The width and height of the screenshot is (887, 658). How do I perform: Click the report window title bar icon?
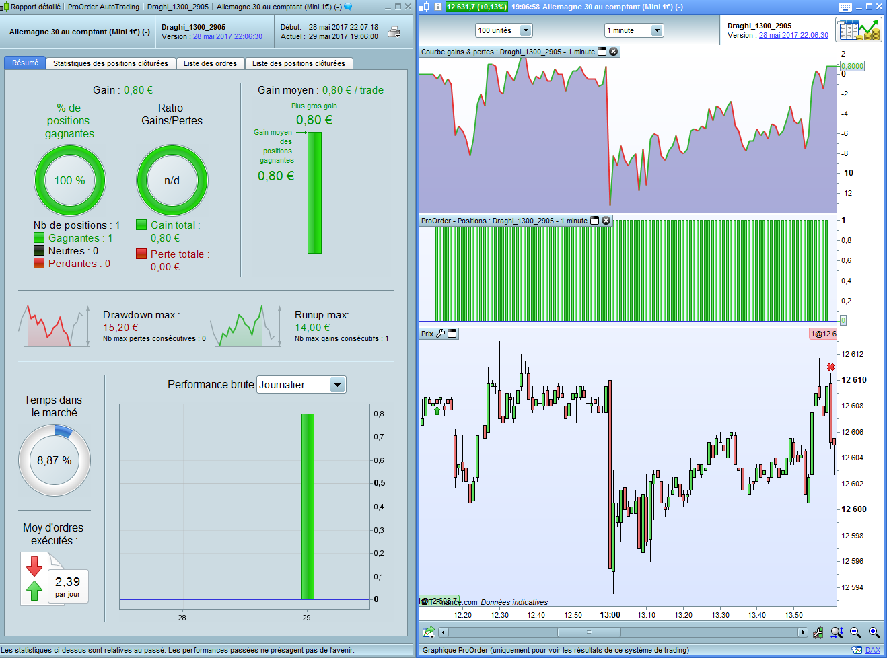pos(5,7)
